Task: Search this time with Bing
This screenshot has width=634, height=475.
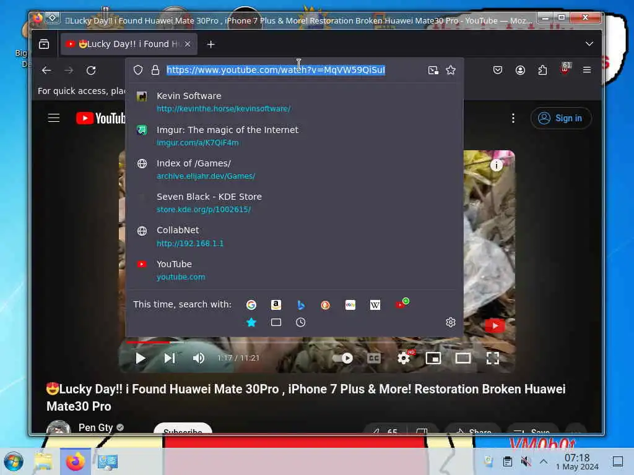Action: [x=300, y=305]
